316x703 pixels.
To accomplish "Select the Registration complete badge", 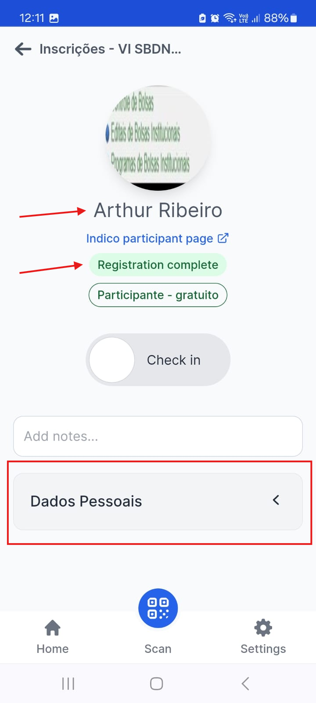I will (x=158, y=265).
